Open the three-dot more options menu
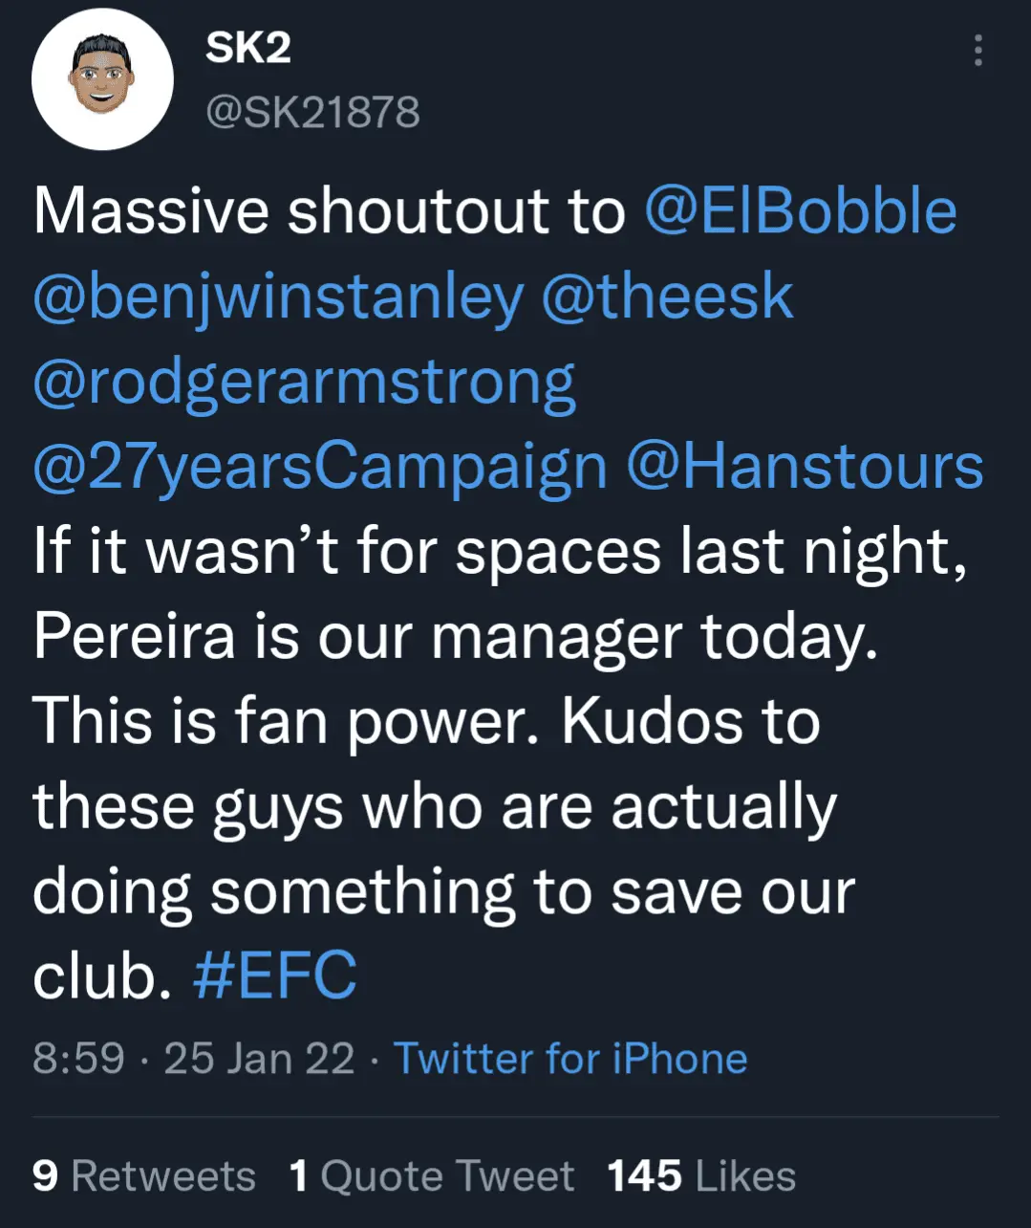The height and width of the screenshot is (1228, 1031). click(977, 50)
